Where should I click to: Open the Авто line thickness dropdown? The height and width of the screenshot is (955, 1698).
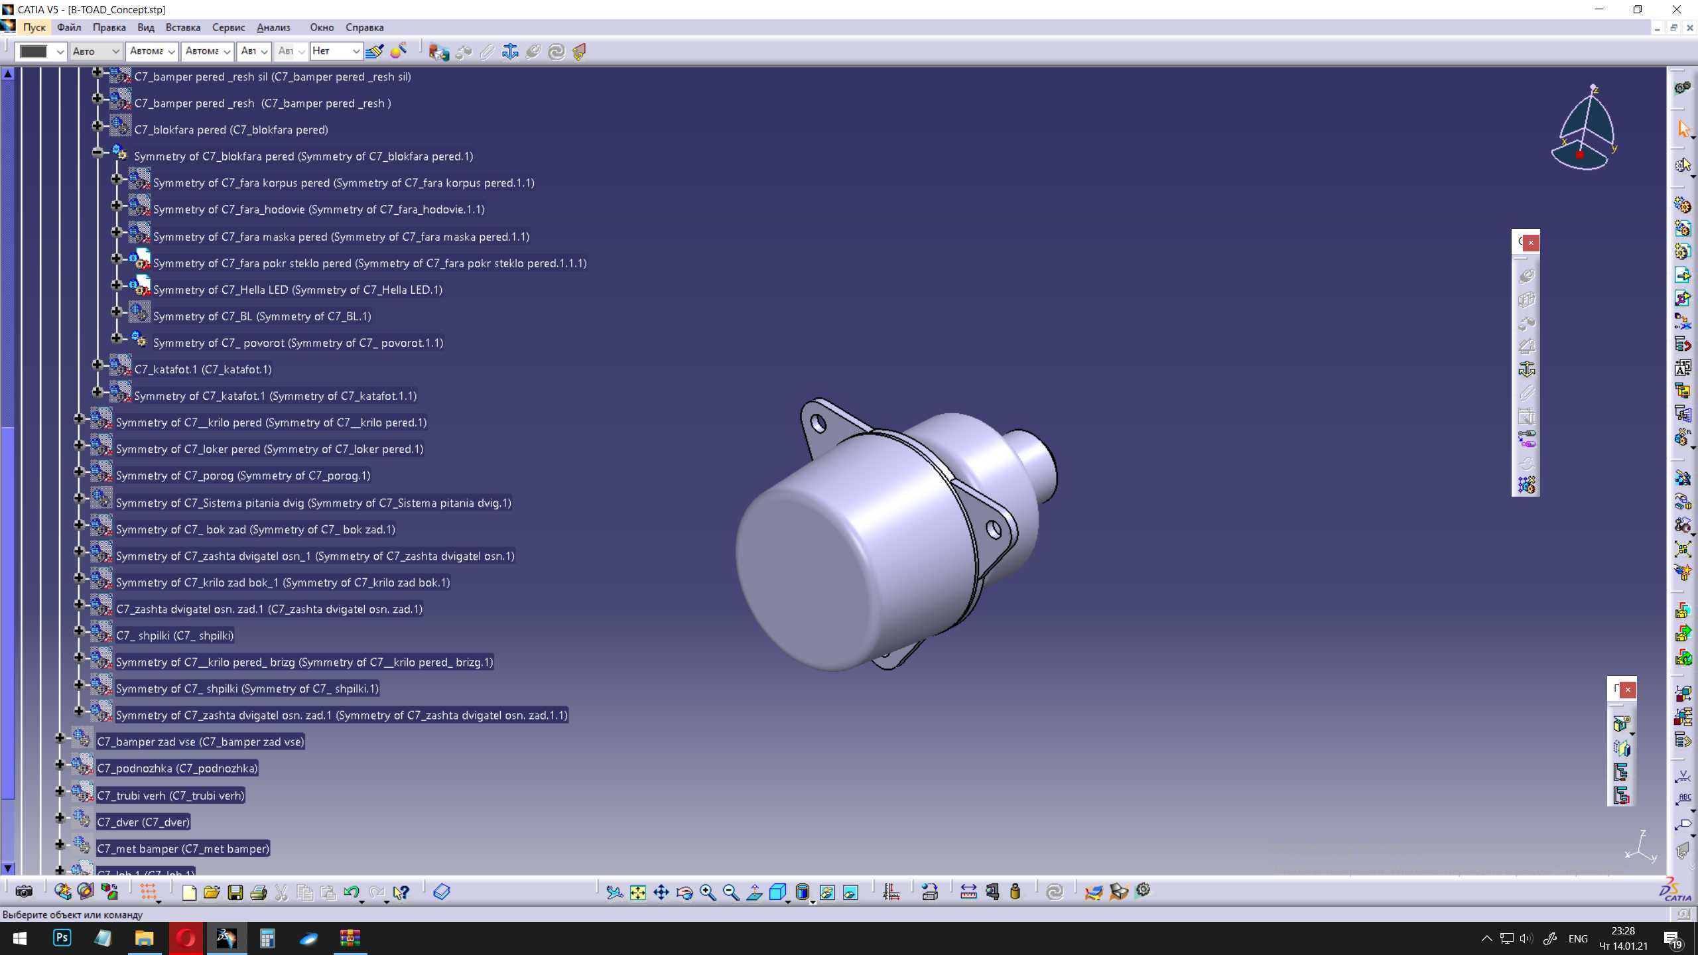pos(96,51)
